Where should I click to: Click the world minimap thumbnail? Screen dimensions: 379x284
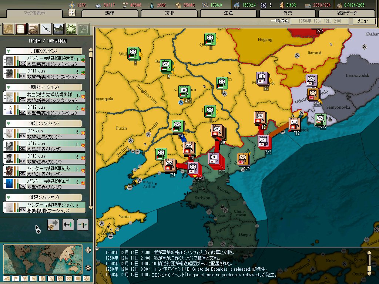tap(43, 259)
